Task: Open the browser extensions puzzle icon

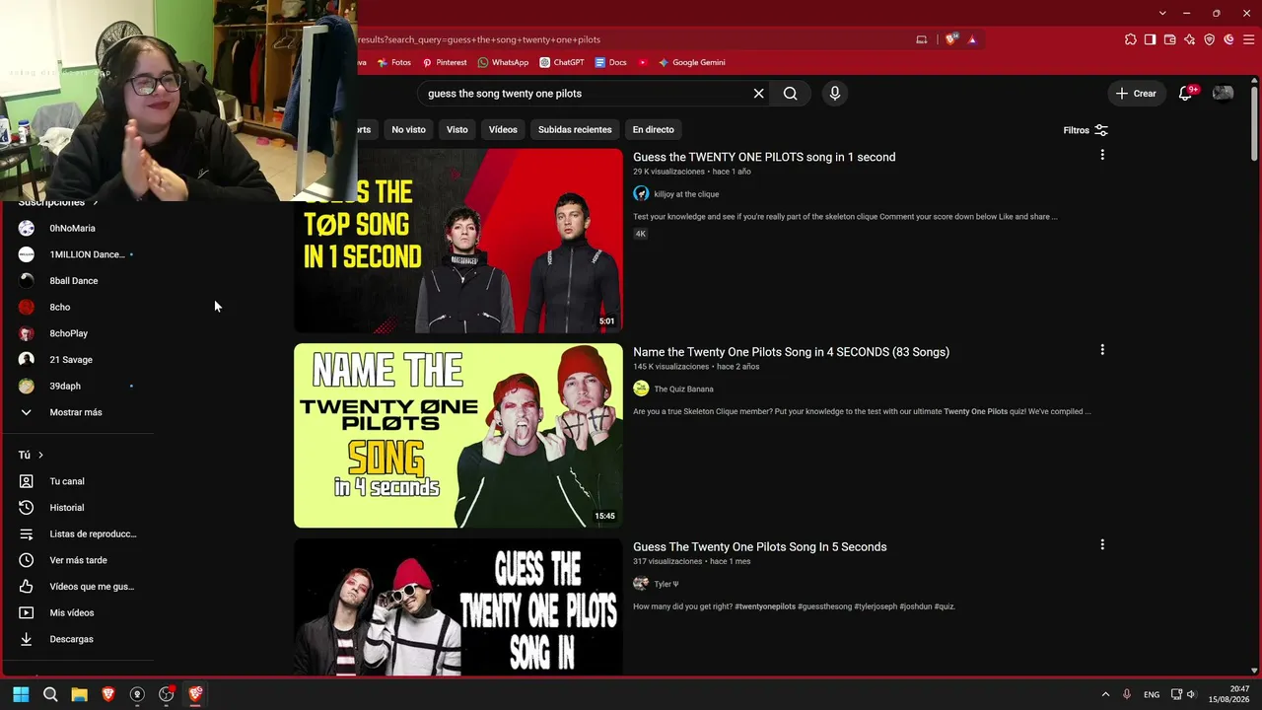Action: (1130, 39)
